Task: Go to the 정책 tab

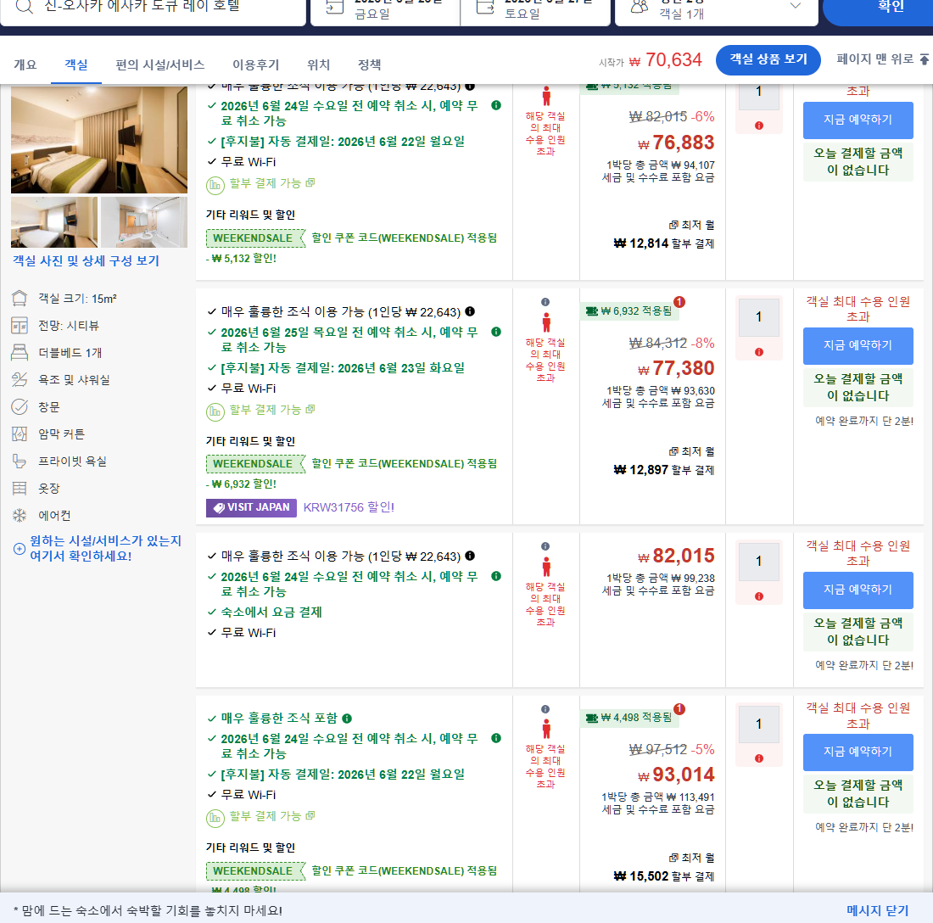Action: (x=370, y=64)
